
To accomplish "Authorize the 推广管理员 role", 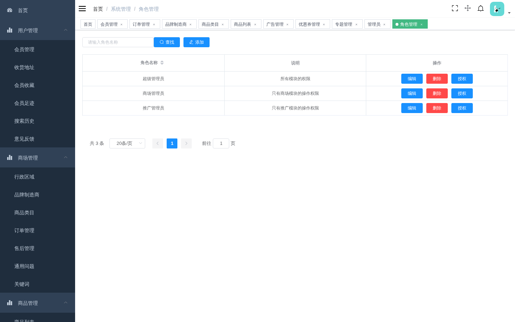I will pos(462,108).
